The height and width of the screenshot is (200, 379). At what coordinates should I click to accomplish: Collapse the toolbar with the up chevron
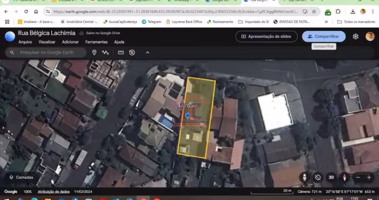click(148, 52)
